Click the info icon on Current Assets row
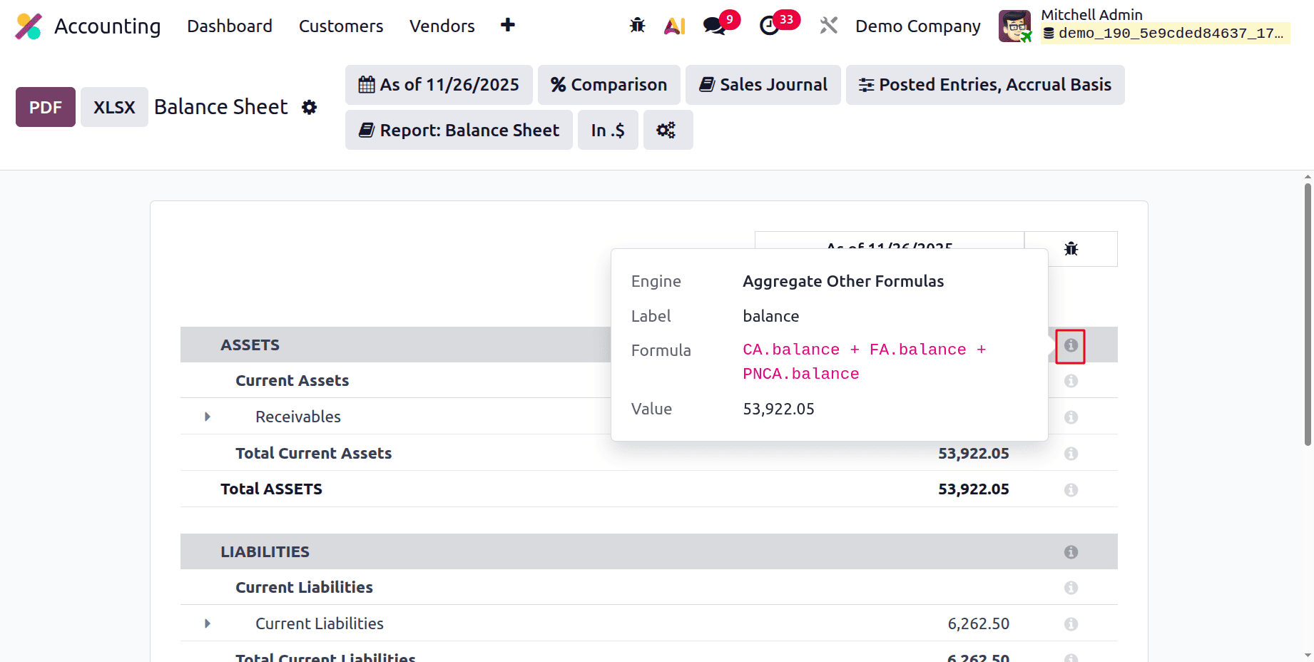 click(x=1071, y=381)
